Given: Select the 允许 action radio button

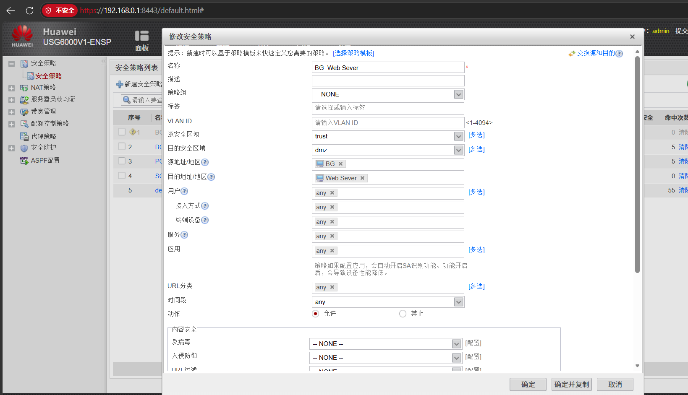Looking at the screenshot, I should click(x=316, y=314).
